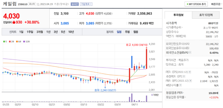Click help icon next to 외국인소진율(B/A)

click(190, 53)
